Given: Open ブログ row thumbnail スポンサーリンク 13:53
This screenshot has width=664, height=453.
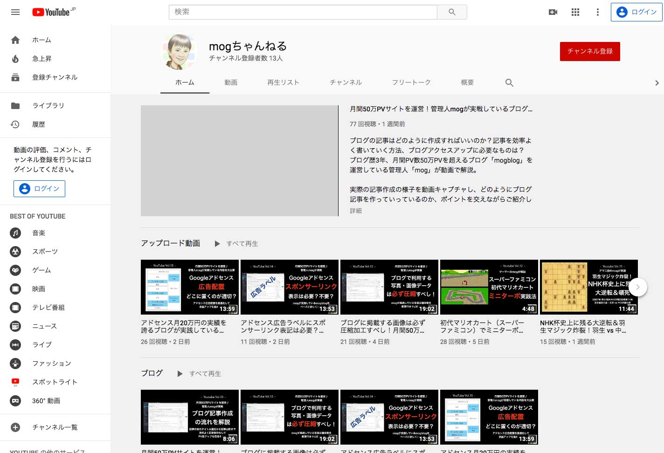Looking at the screenshot, I should [389, 417].
